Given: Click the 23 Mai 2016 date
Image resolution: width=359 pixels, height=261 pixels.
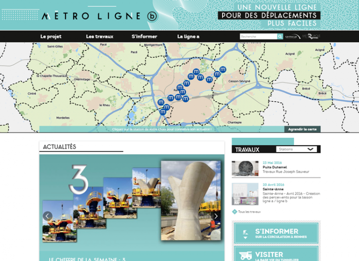Looking at the screenshot, I should pyautogui.click(x=272, y=163).
